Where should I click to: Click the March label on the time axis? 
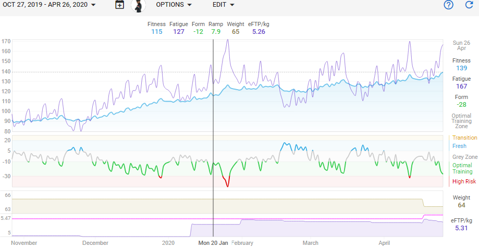click(x=311, y=243)
